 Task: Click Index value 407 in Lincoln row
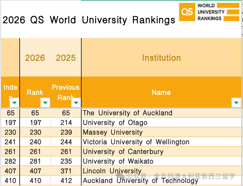(10, 171)
